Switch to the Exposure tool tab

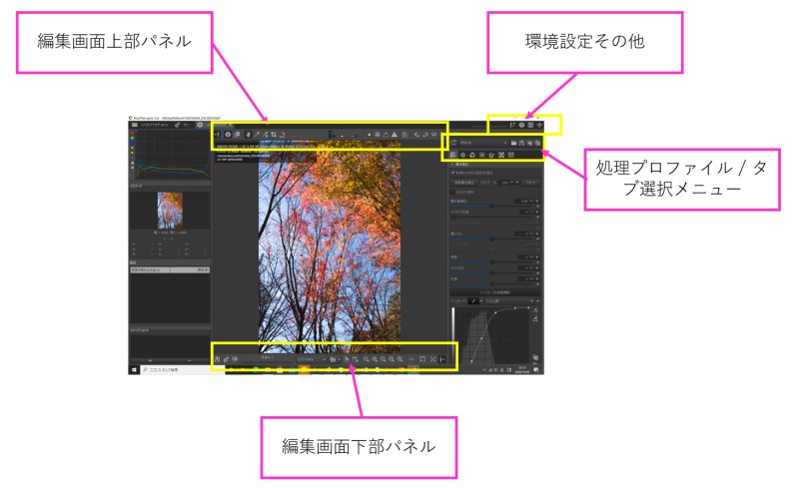[453, 155]
